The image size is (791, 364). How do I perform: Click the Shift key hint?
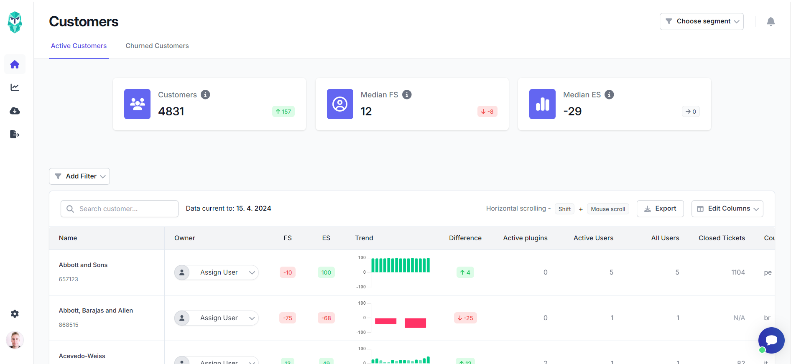pos(564,209)
